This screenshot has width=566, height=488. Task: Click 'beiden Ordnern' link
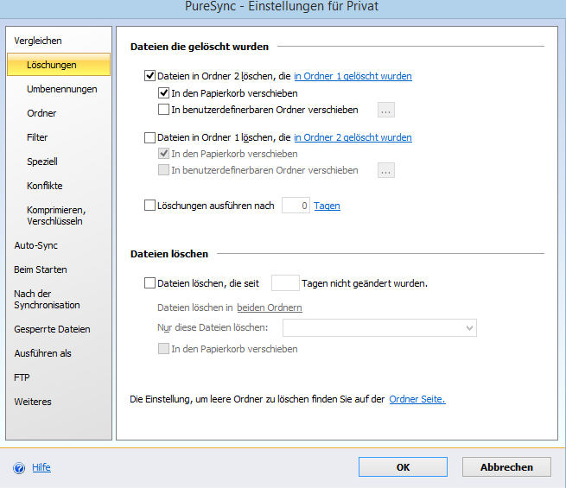(x=270, y=307)
